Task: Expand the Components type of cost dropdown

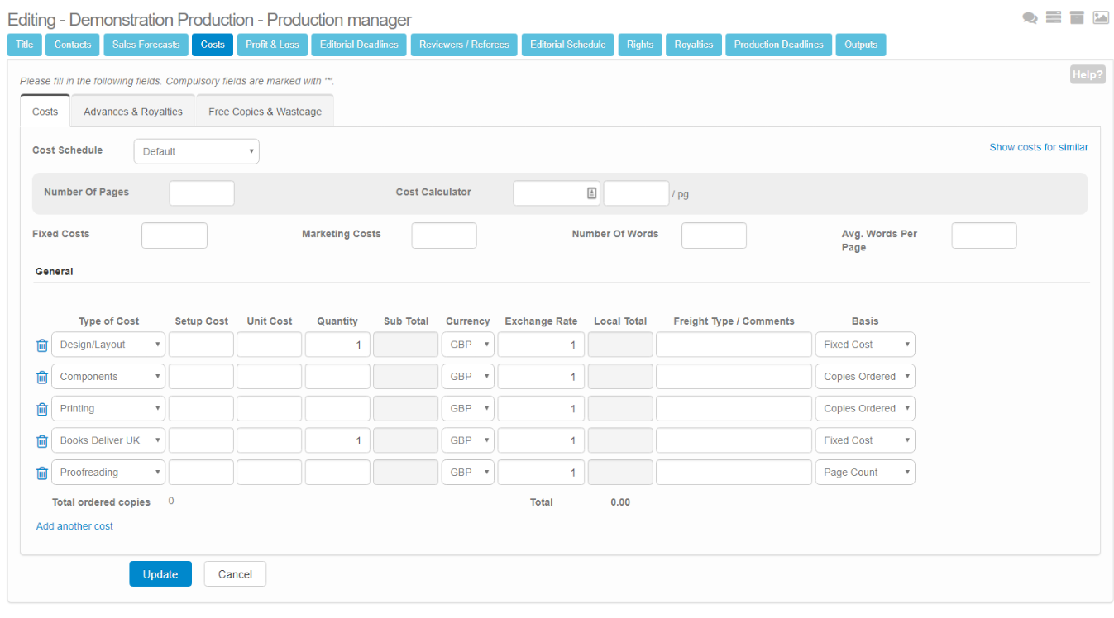Action: point(108,377)
